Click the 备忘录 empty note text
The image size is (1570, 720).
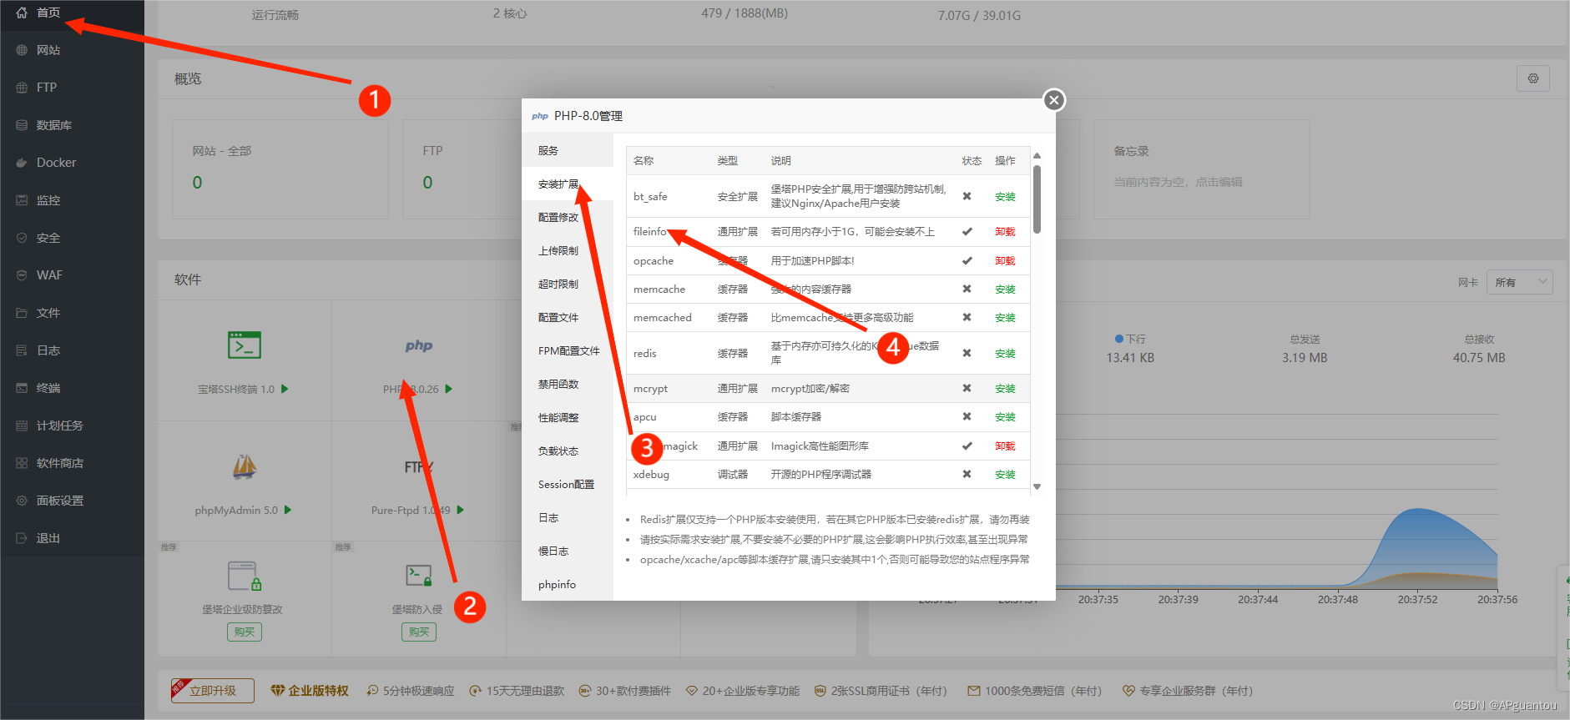point(1178,182)
